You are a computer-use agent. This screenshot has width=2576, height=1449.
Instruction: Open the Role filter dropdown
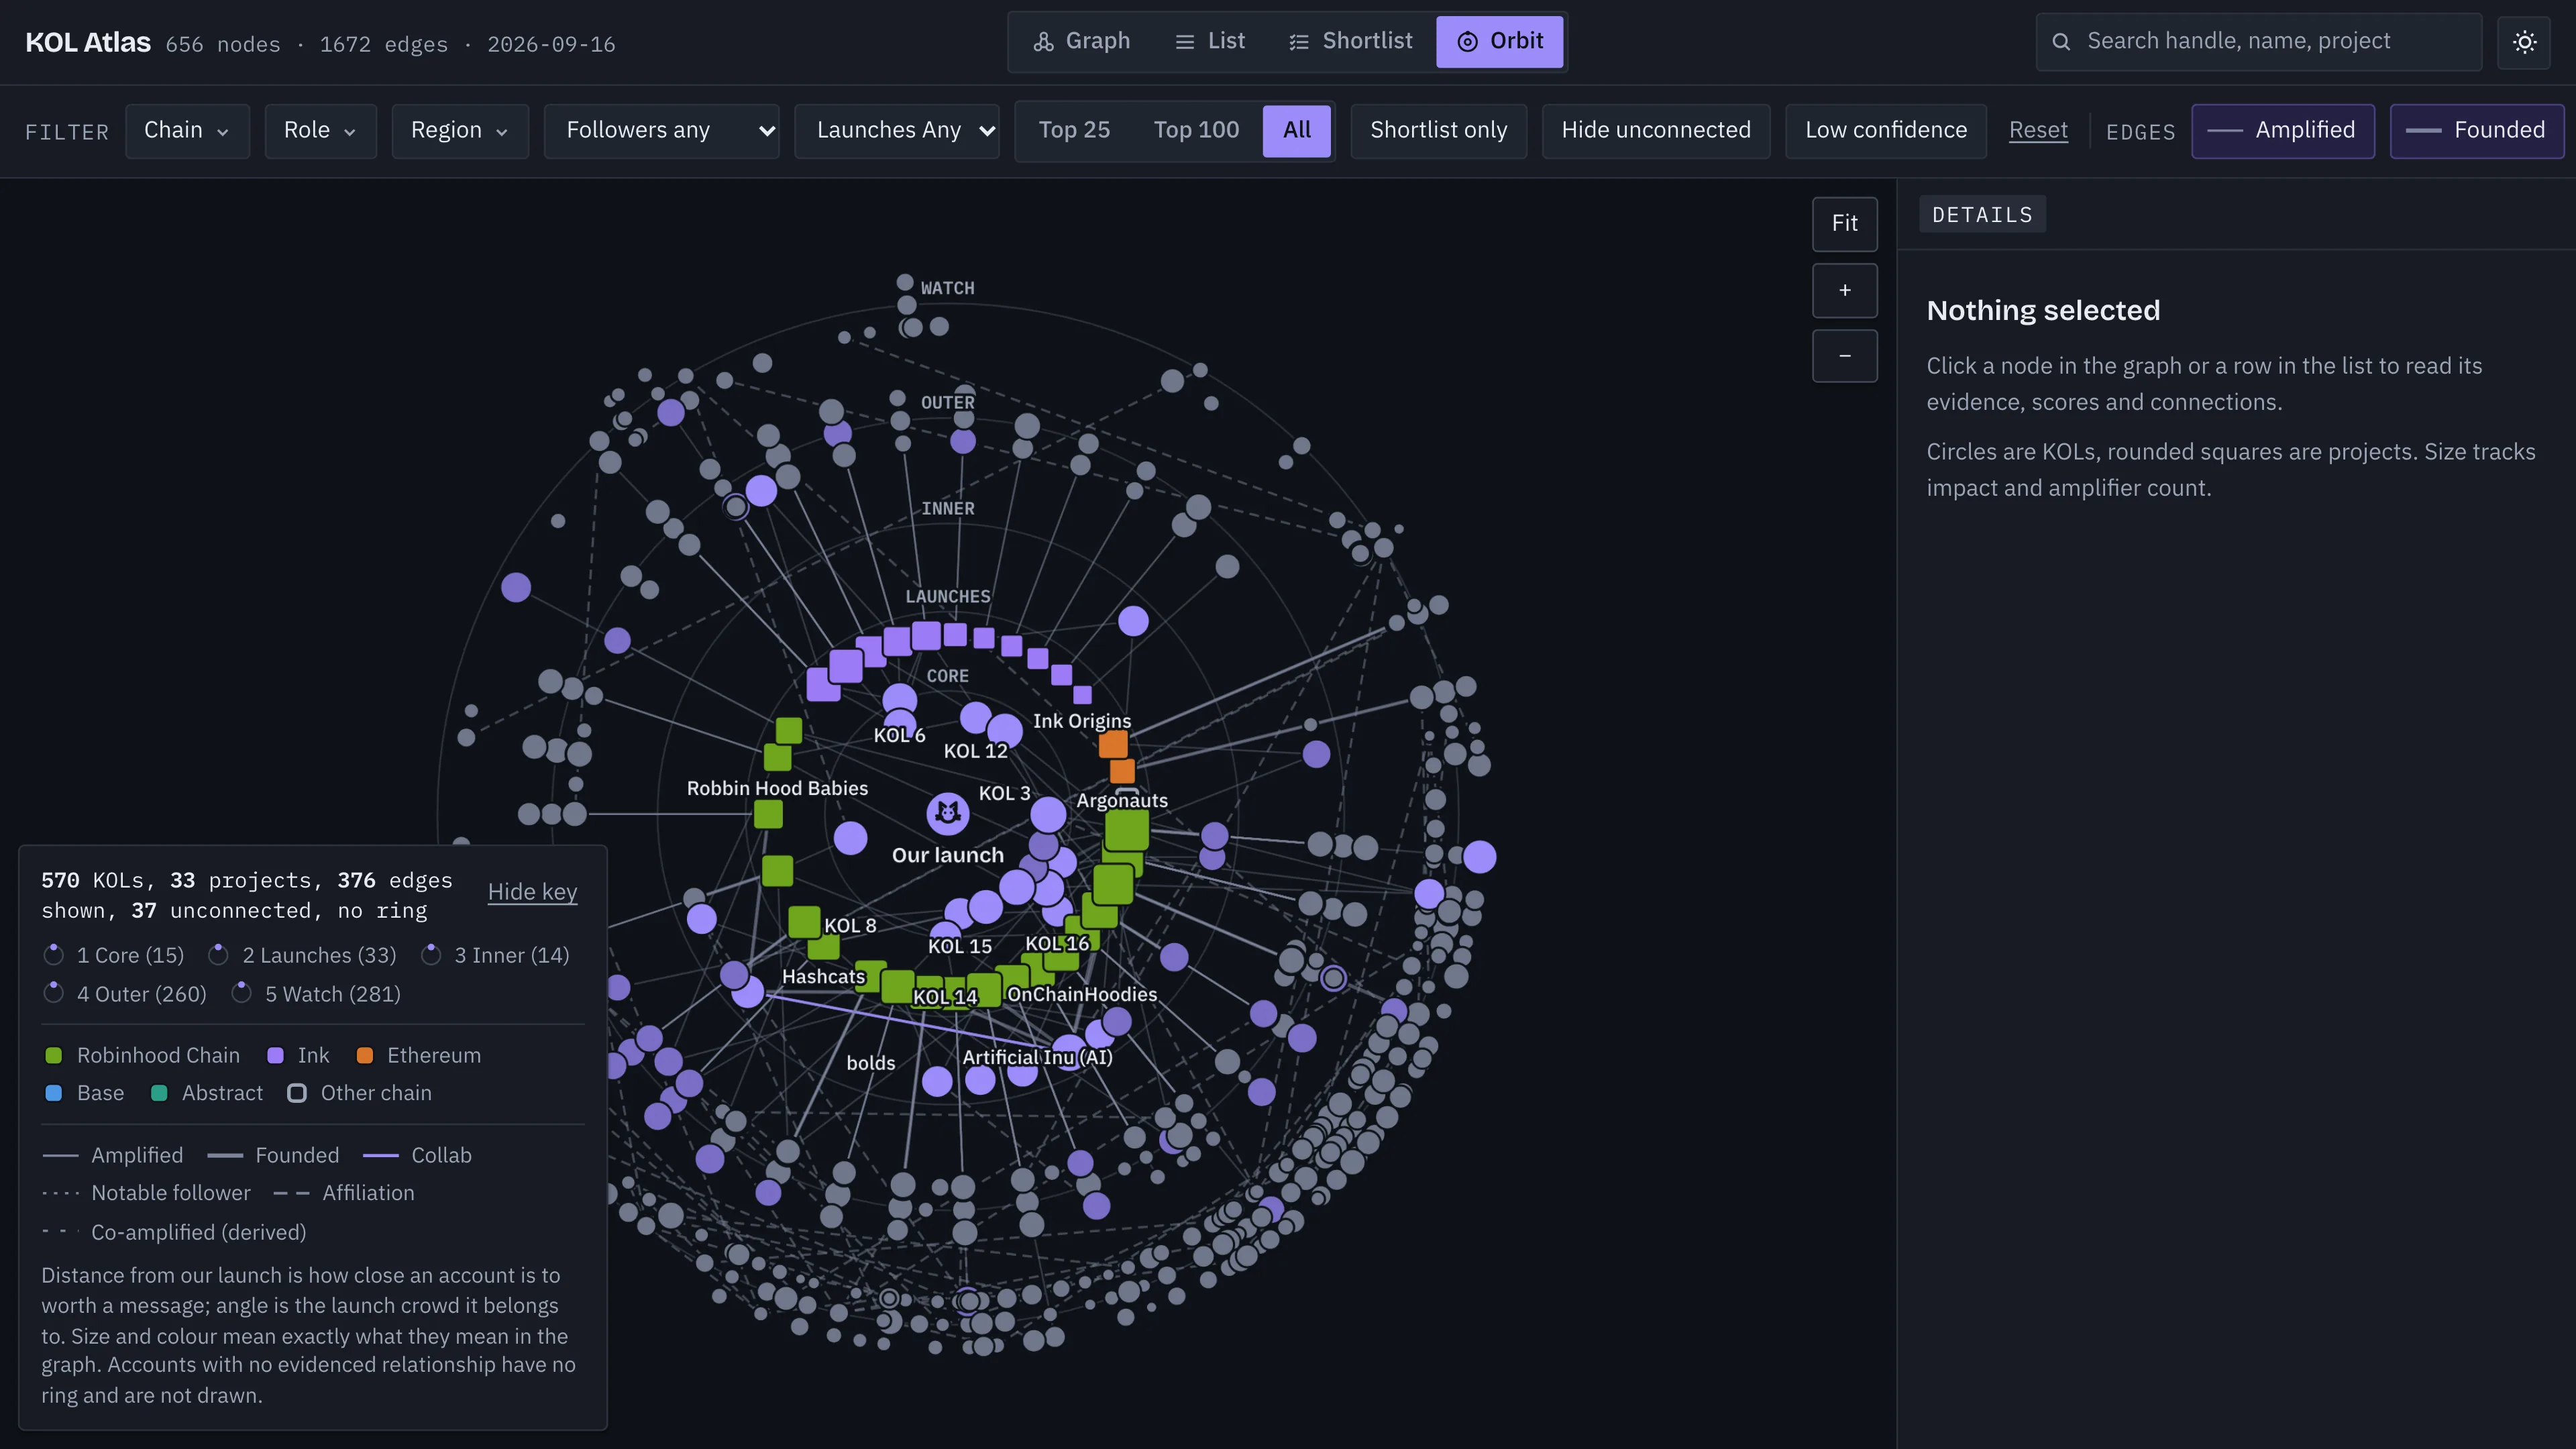coord(320,131)
